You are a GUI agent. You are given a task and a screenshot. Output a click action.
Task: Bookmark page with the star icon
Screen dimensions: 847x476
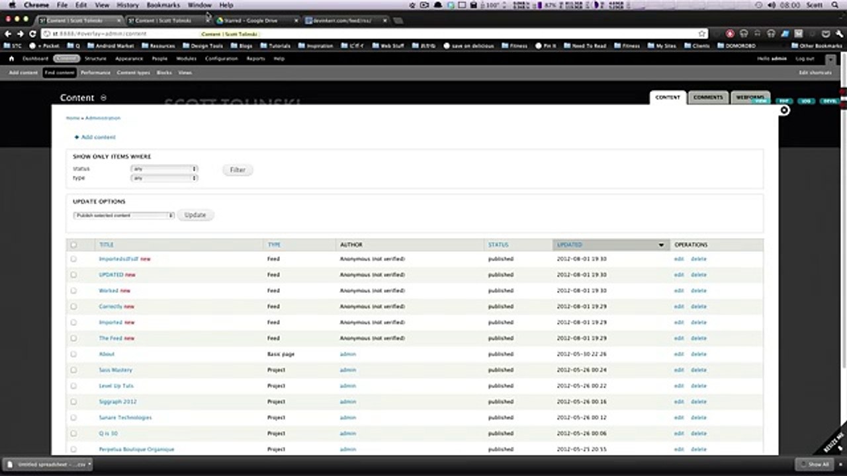click(x=702, y=34)
